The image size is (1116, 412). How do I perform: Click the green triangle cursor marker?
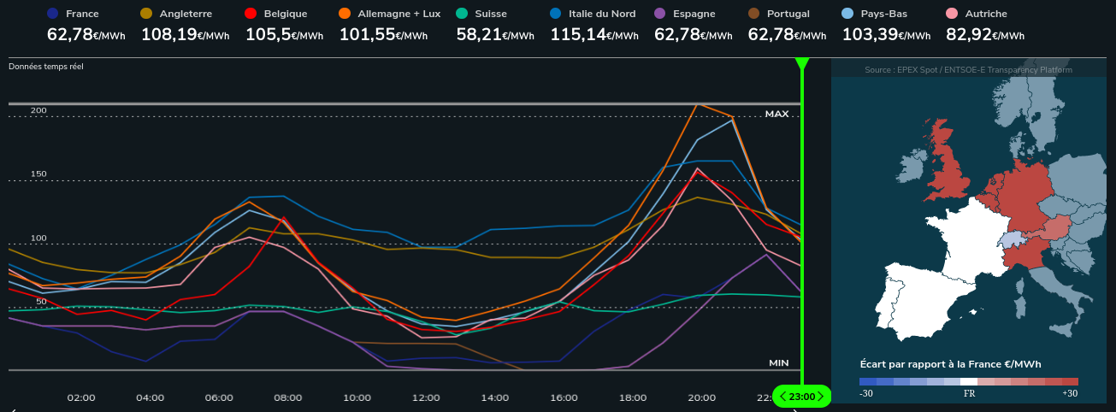802,64
